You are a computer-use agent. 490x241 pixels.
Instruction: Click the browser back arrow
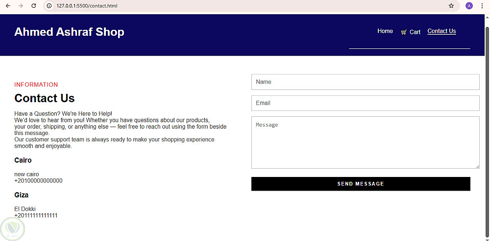[x=8, y=6]
